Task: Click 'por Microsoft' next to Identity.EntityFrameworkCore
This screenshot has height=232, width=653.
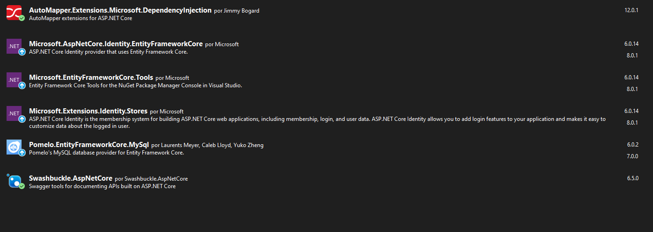Action: [x=222, y=44]
